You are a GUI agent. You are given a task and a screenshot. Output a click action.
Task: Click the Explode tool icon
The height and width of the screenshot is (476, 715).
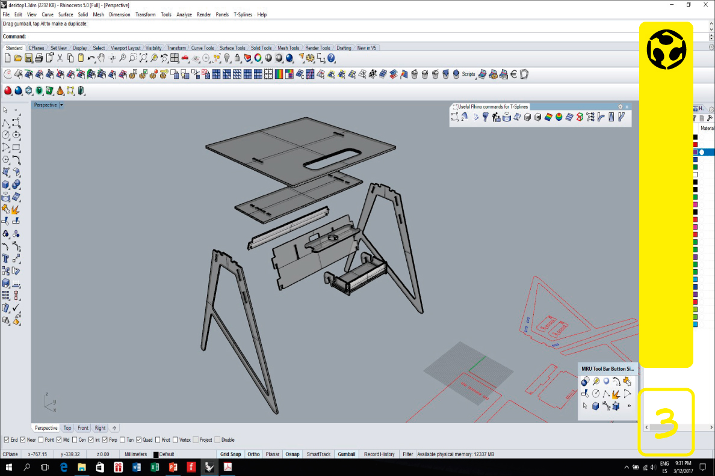click(x=16, y=210)
